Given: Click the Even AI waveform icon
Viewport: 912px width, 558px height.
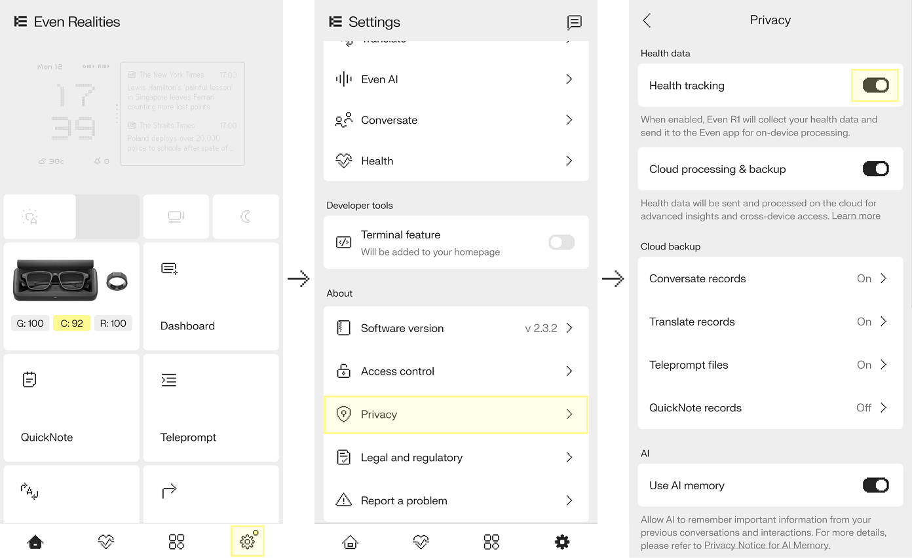Looking at the screenshot, I should click(x=343, y=79).
